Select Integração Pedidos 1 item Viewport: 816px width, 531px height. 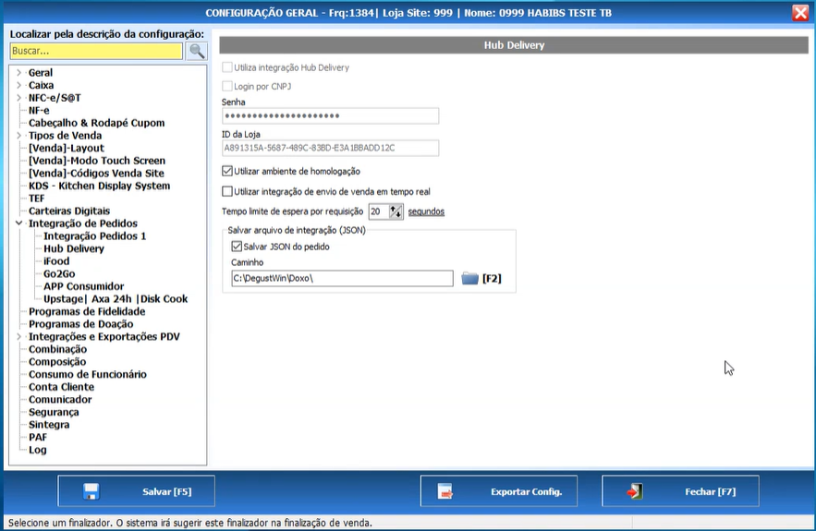click(x=94, y=236)
